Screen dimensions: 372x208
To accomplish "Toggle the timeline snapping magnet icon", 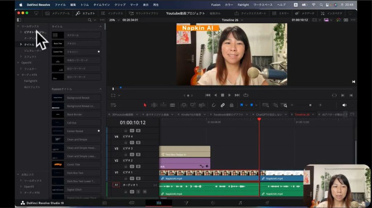I will point(214,105).
